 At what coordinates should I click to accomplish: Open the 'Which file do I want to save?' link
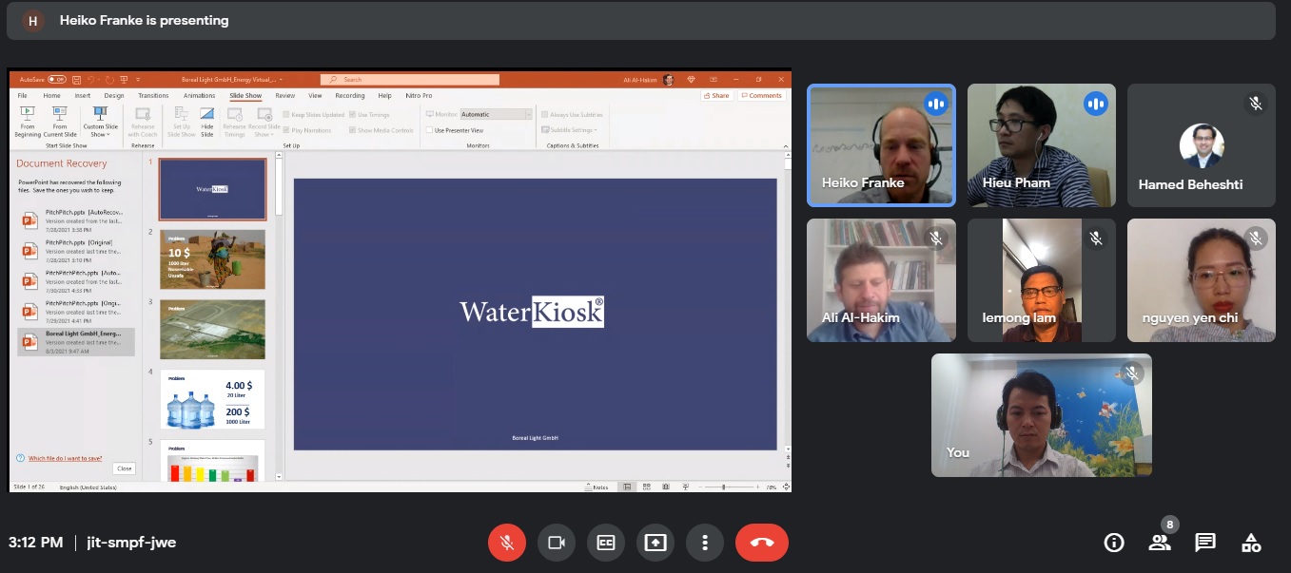click(65, 458)
